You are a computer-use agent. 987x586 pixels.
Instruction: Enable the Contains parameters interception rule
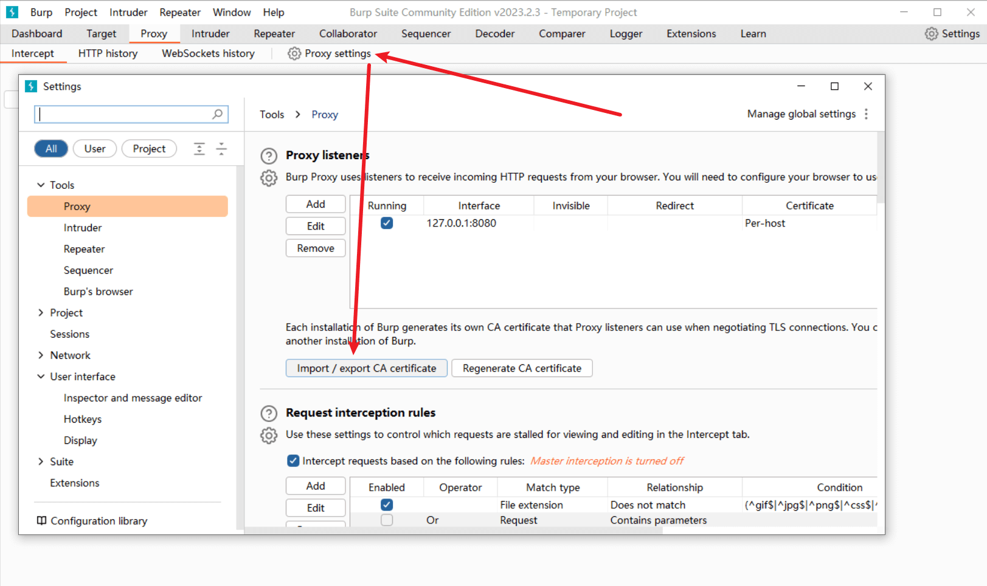387,520
